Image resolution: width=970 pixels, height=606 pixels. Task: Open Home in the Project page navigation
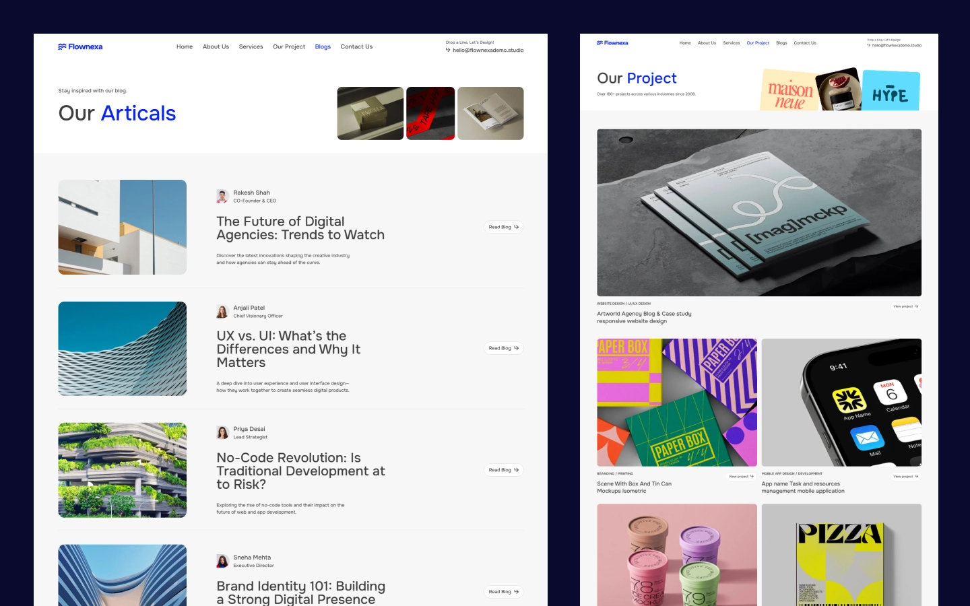coord(685,43)
